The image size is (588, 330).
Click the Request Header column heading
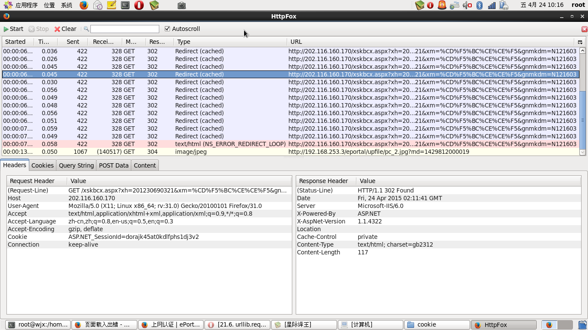point(37,181)
